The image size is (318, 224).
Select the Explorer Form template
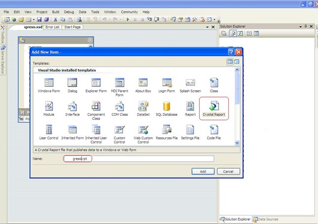pos(96,85)
